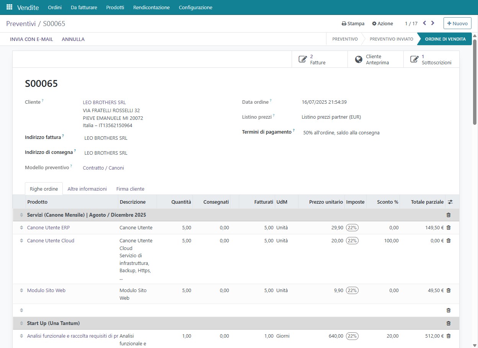Click INVIA CON E-MAIL button
This screenshot has height=348, width=478.
31,39
